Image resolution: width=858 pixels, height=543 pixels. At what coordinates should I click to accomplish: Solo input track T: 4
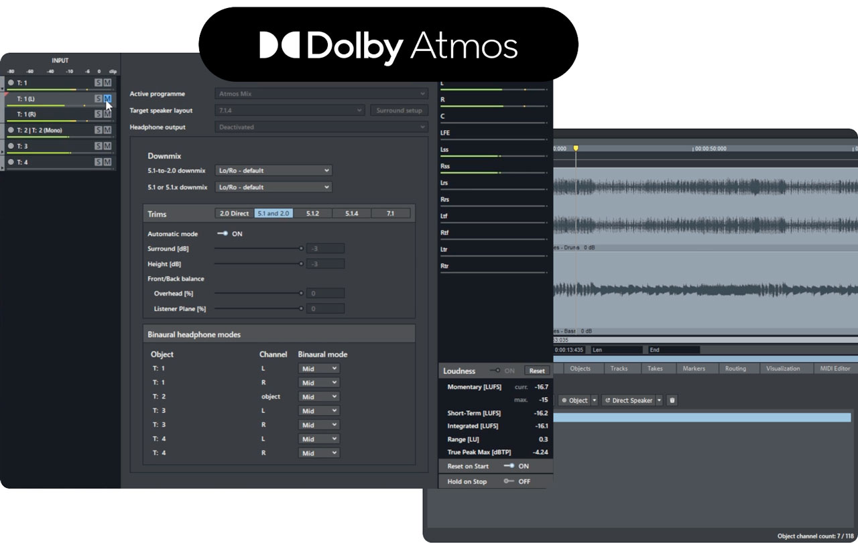[99, 162]
